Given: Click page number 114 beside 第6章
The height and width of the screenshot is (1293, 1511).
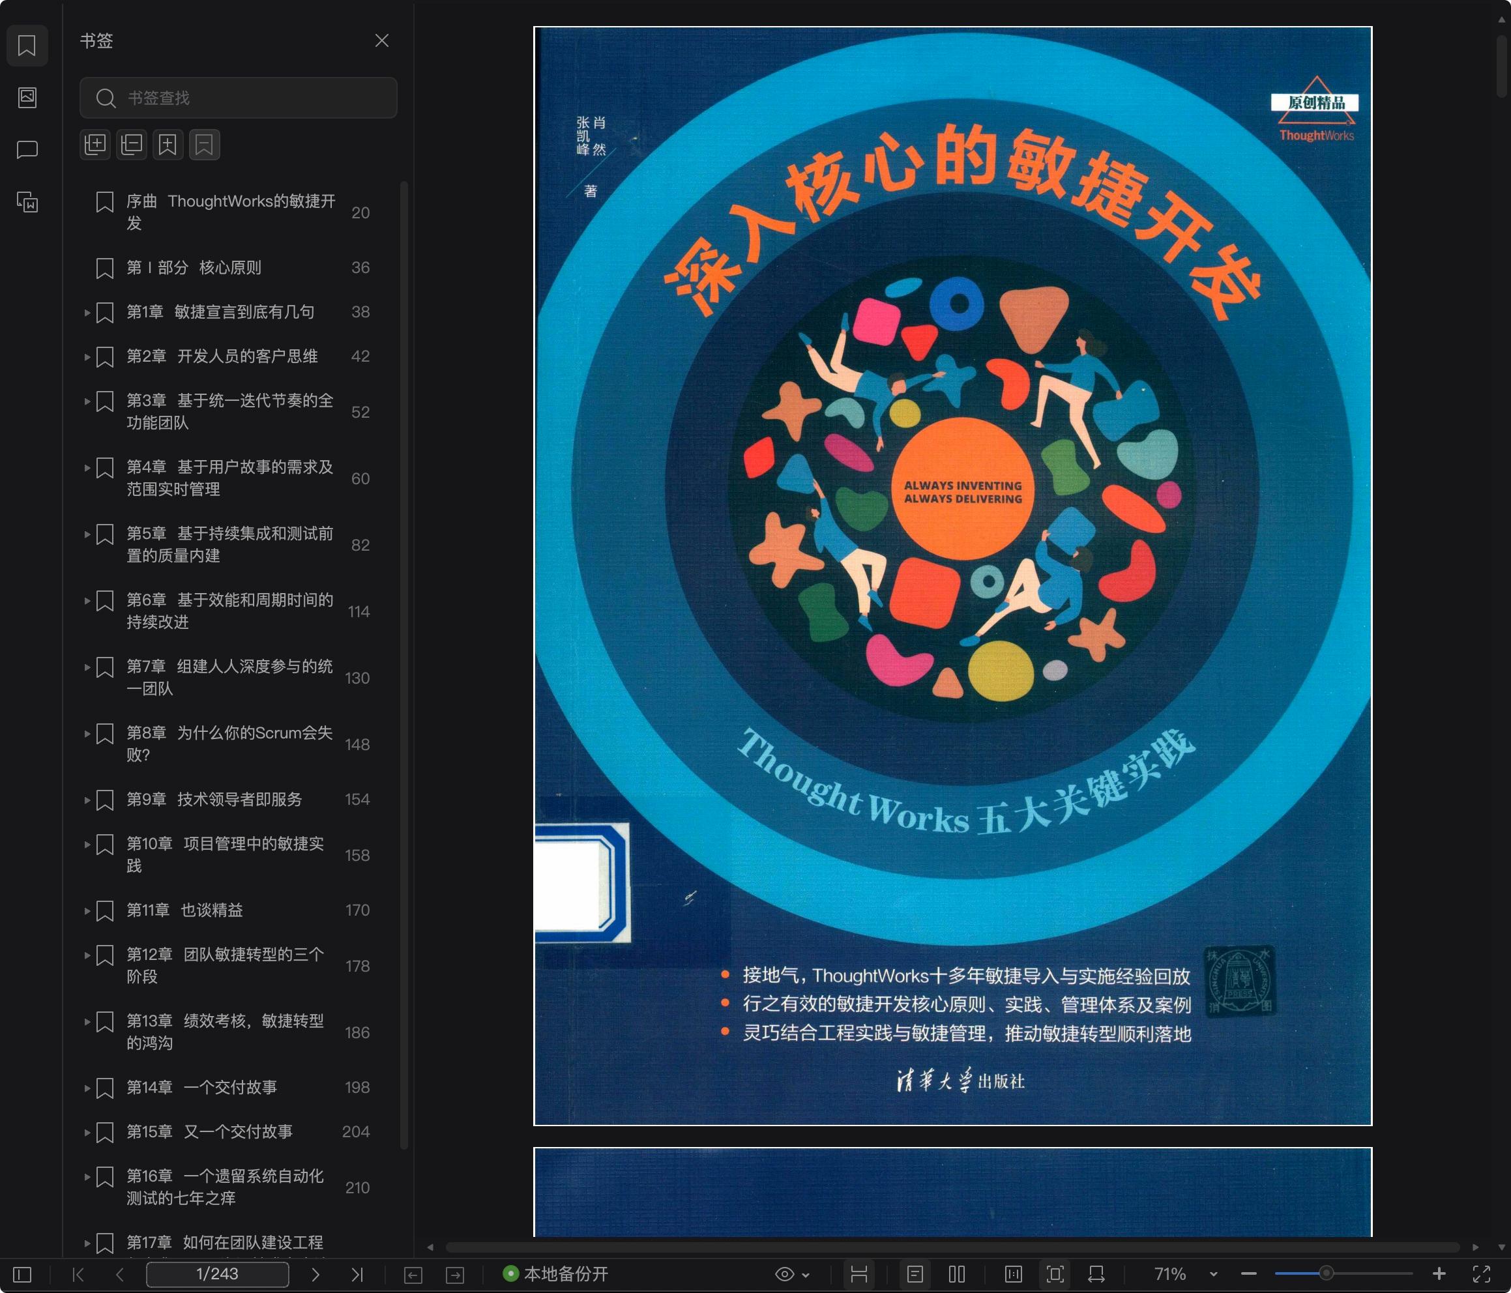Looking at the screenshot, I should pos(358,612).
